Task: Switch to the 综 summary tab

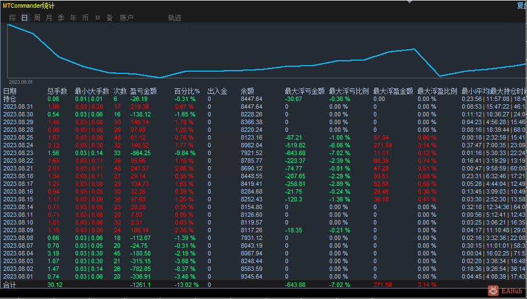Action: click(13, 18)
